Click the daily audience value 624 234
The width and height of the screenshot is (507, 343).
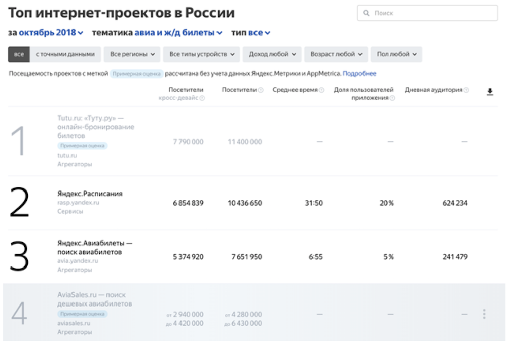coord(455,203)
